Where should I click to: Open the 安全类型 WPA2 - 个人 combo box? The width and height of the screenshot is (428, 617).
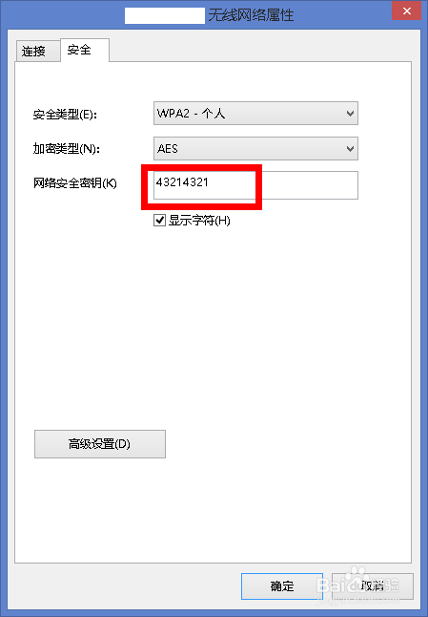coord(255,114)
